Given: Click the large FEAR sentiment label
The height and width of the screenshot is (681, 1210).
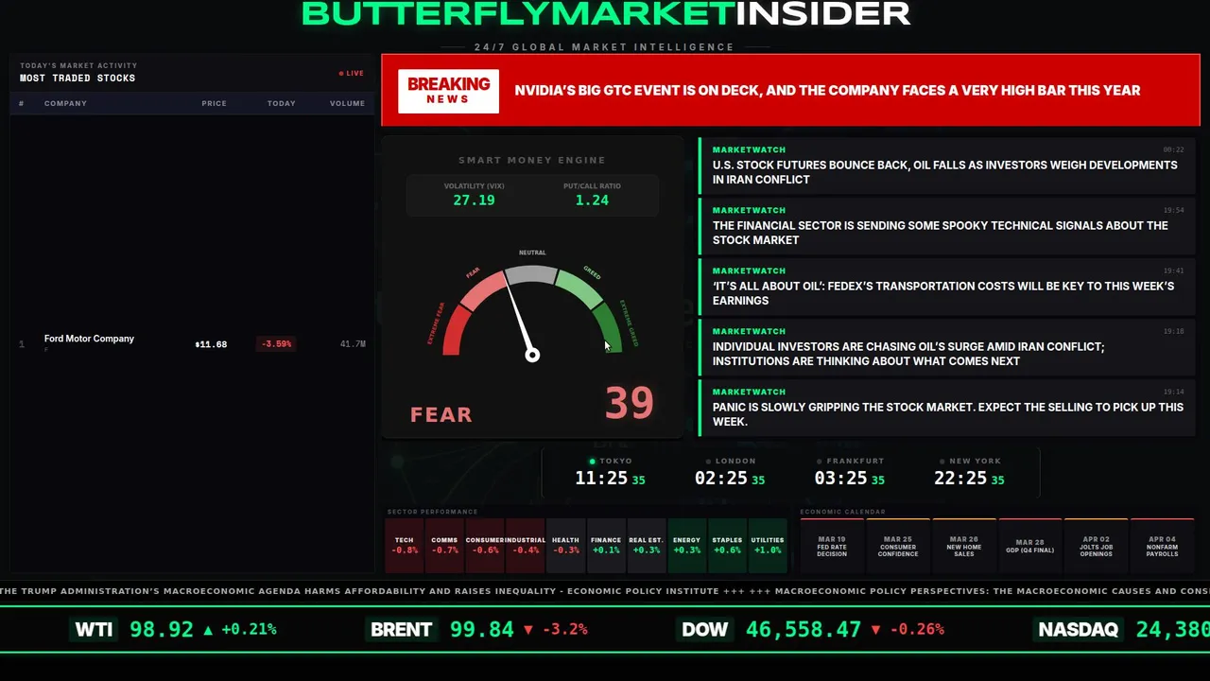Looking at the screenshot, I should pos(441,414).
